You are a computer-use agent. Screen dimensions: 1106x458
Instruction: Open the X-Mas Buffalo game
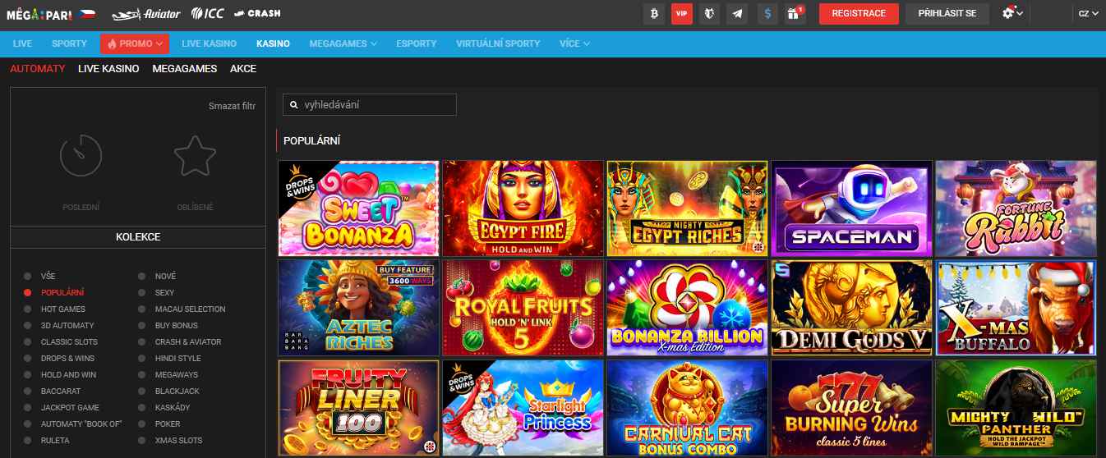[x=1016, y=308]
